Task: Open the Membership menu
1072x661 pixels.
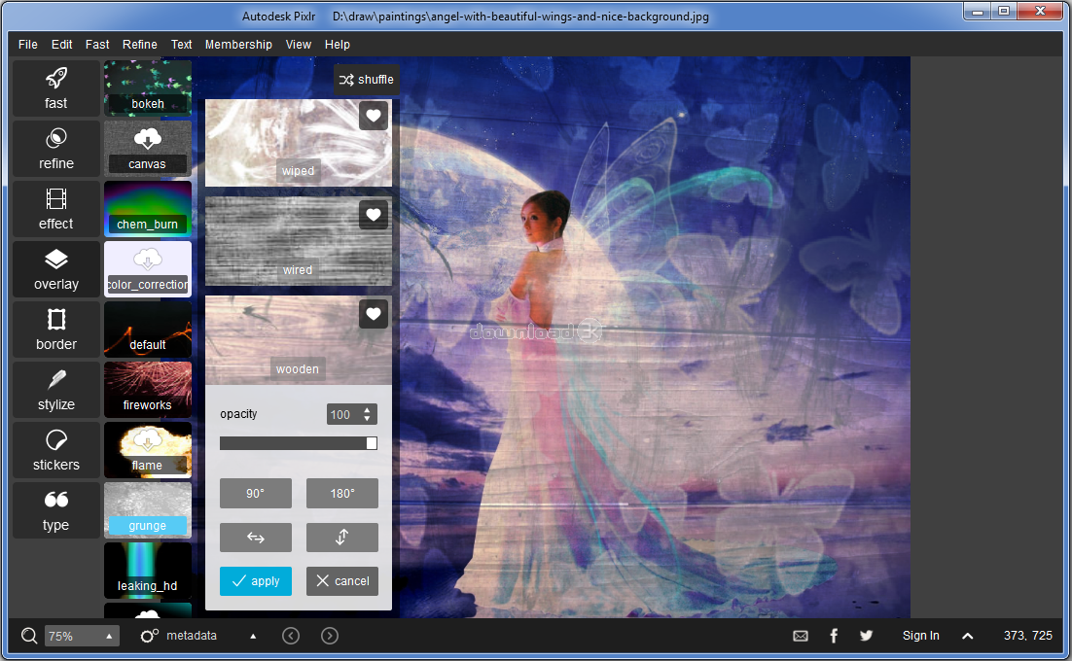Action: (x=238, y=45)
